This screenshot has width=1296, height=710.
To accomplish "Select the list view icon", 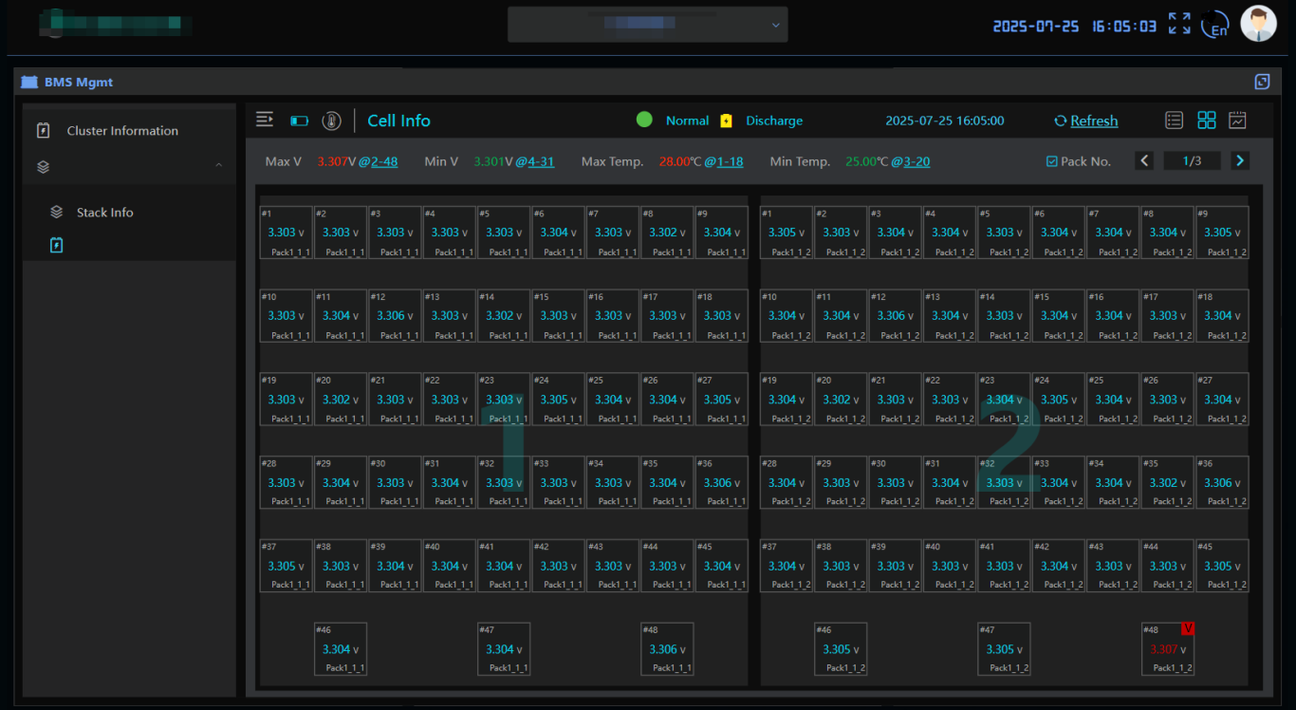I will (x=1175, y=121).
